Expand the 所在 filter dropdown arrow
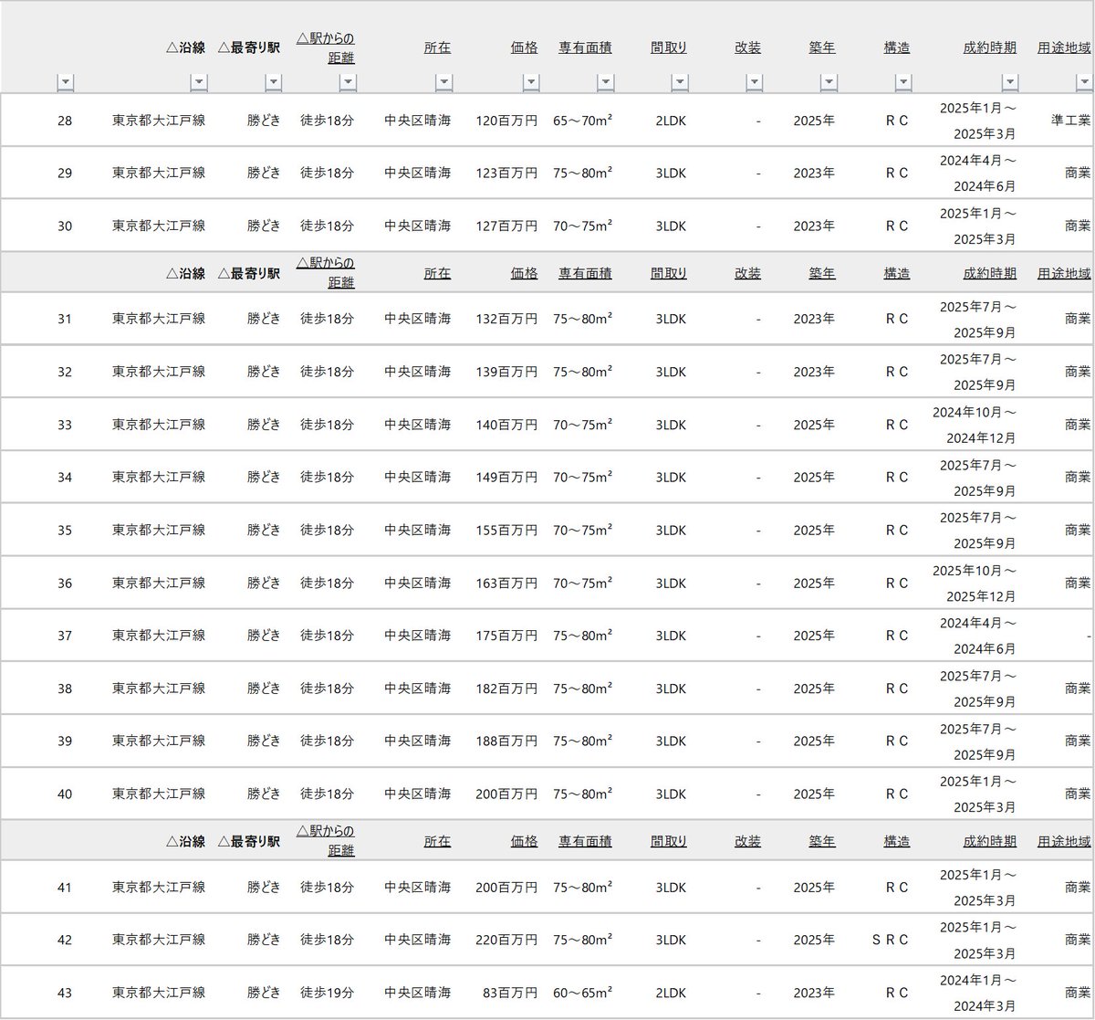This screenshot has width=1095, height=1020. pyautogui.click(x=444, y=81)
